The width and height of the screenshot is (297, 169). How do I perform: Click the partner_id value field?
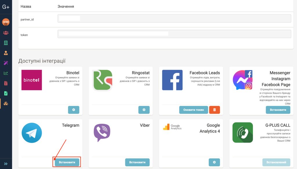174,19
